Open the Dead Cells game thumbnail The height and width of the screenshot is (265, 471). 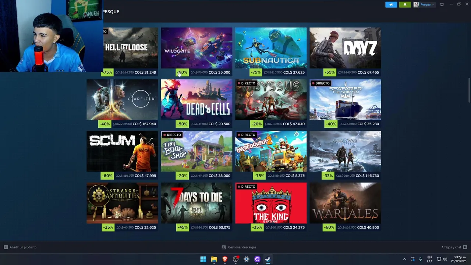pos(196,100)
